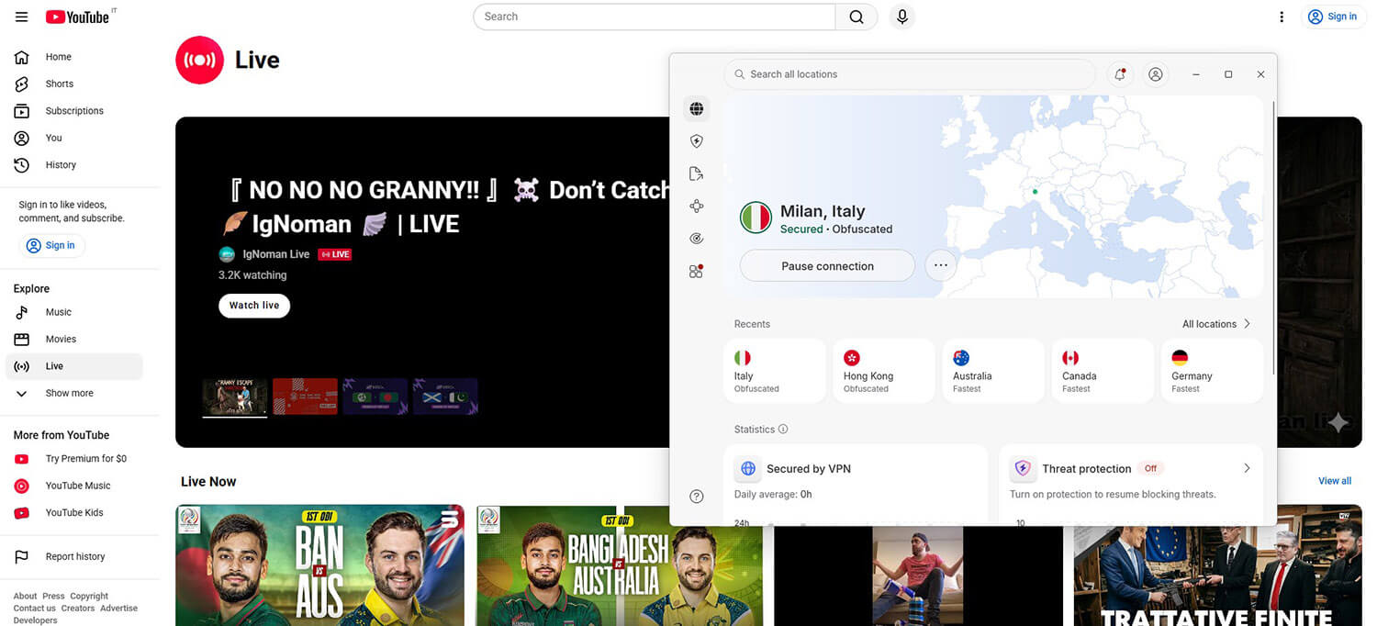Open Shorts in YouTube sidebar
1377x626 pixels.
coord(74,84)
